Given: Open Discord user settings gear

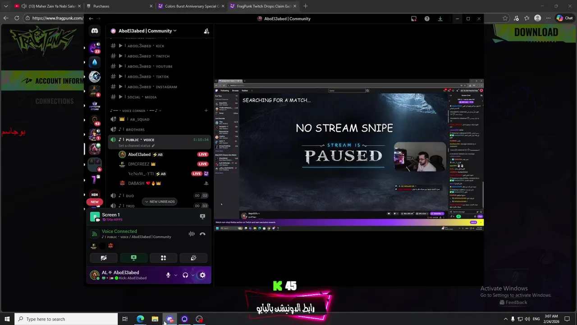Looking at the screenshot, I should tap(202, 275).
